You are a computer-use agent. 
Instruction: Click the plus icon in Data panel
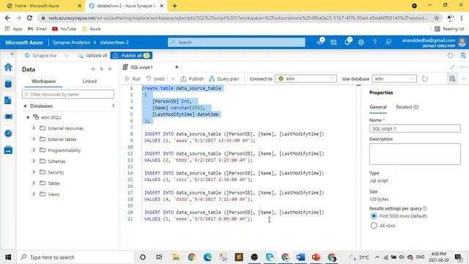(93, 69)
